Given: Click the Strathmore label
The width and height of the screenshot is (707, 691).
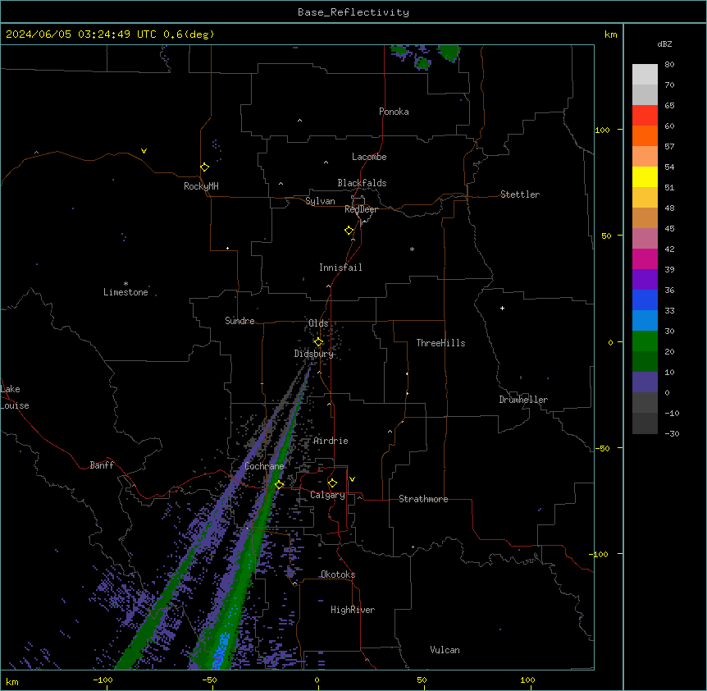Looking at the screenshot, I should coord(423,499).
